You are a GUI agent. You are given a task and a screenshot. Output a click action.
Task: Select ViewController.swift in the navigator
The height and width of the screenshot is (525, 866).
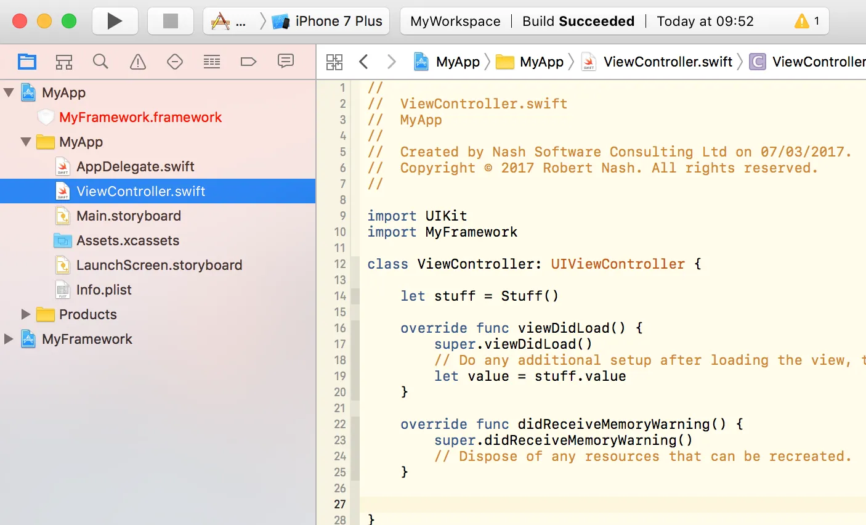158,191
